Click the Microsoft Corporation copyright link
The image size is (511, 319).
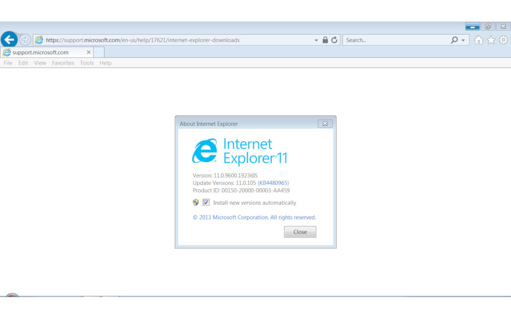[x=254, y=217]
